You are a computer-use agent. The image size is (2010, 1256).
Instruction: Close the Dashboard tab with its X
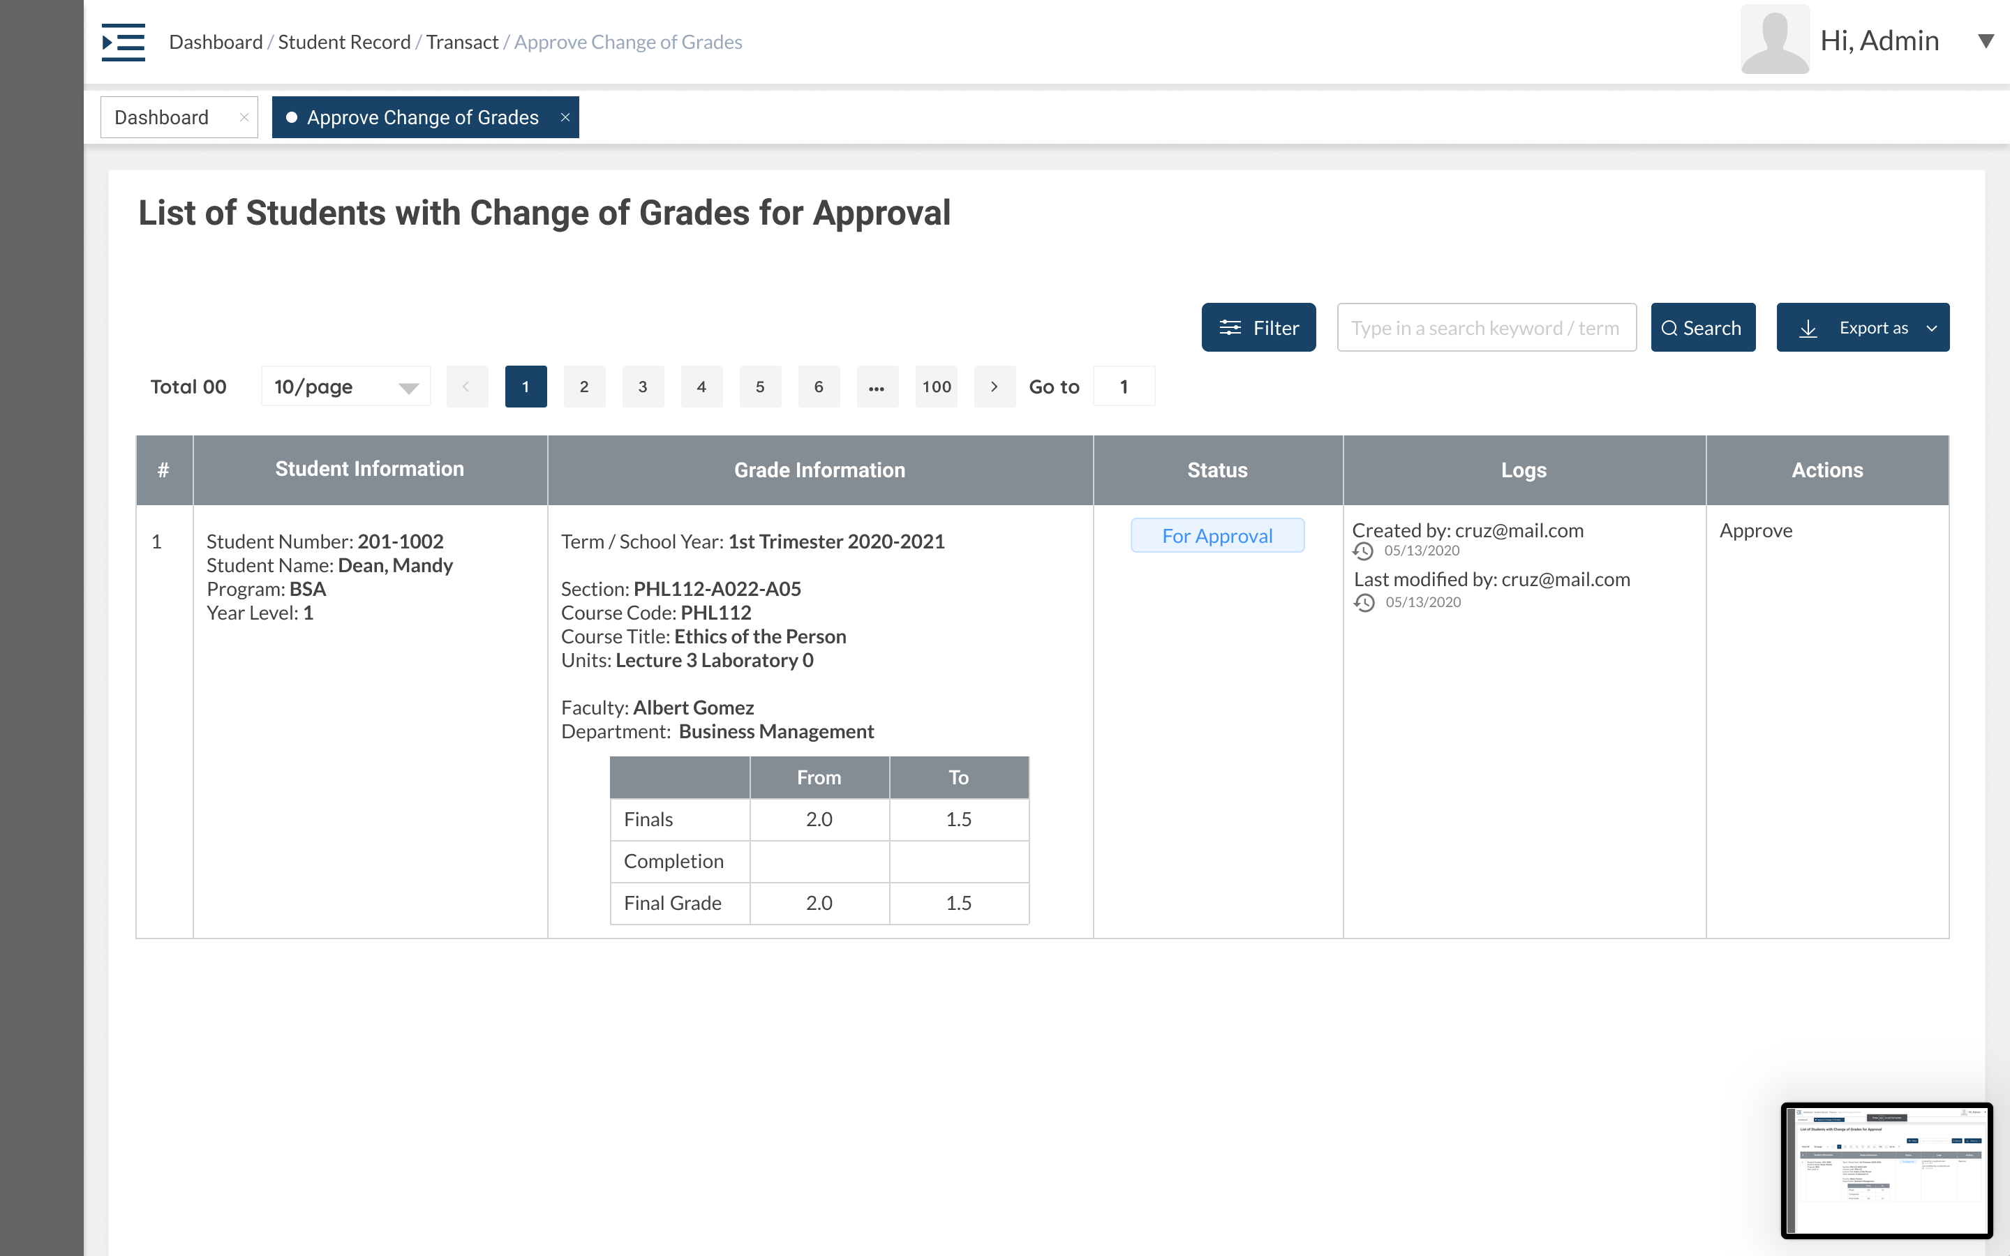244,117
